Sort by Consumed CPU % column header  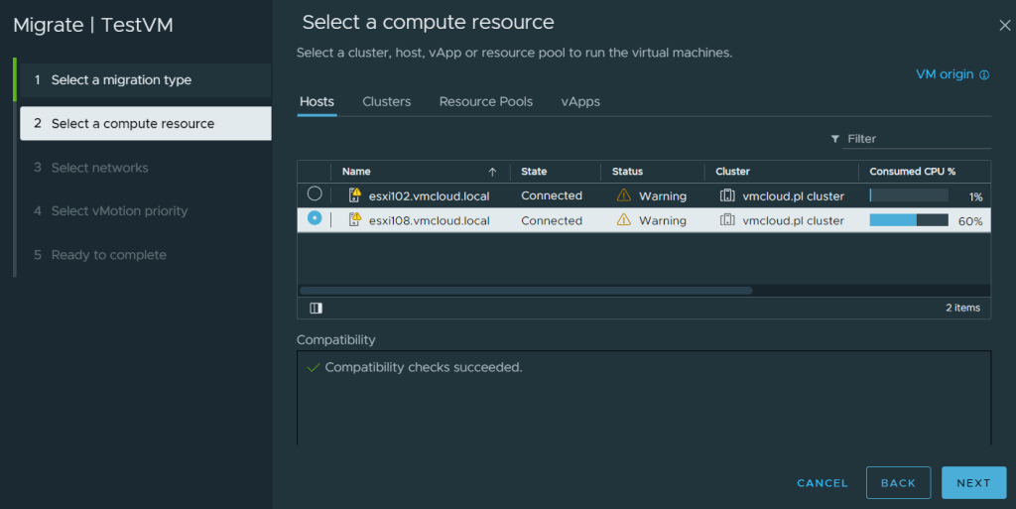coord(912,172)
